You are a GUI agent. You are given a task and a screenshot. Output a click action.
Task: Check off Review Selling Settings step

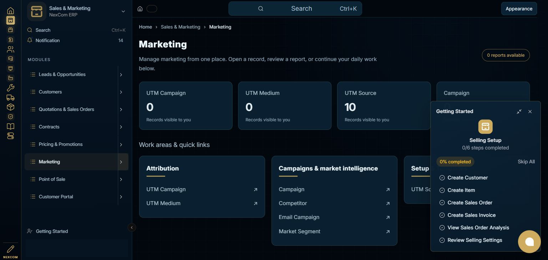(442, 240)
